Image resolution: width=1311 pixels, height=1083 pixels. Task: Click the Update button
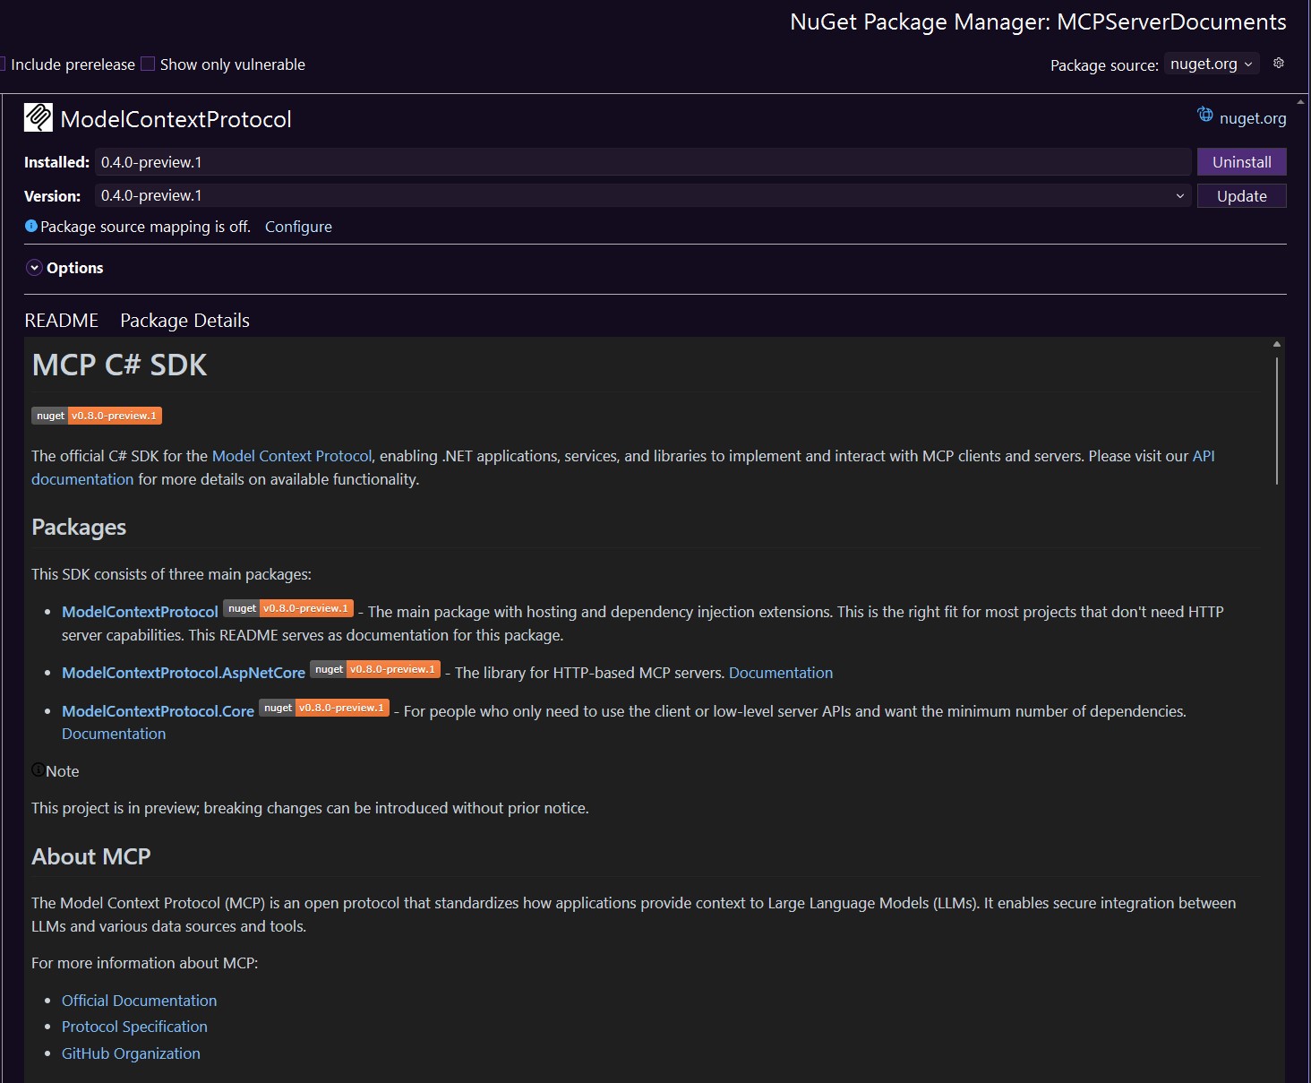[1241, 196]
